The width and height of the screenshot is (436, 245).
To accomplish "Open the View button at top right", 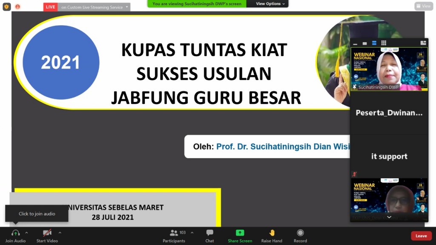I will (x=424, y=6).
